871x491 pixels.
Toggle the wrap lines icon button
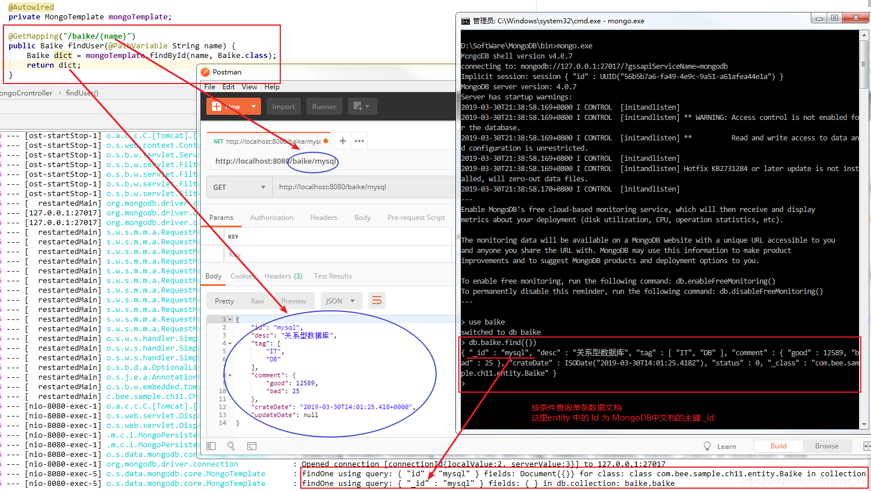[376, 301]
